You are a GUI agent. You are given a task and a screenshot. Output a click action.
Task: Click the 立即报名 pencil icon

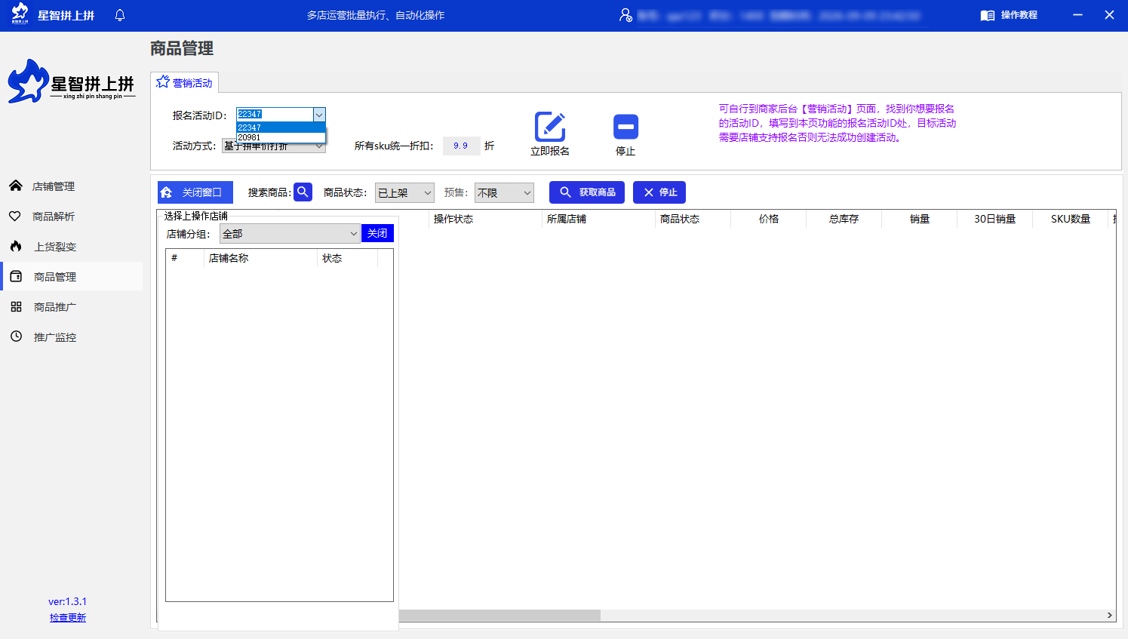tap(550, 125)
